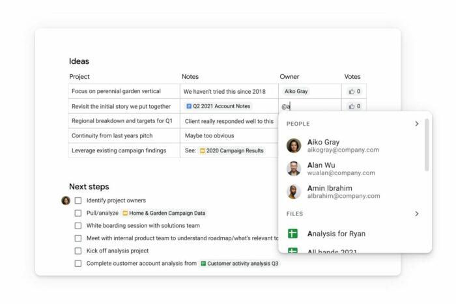Viewport: 456px width, 304px height.
Task: Click the Slides icon on 2020 Campaign Results
Action: (203, 151)
